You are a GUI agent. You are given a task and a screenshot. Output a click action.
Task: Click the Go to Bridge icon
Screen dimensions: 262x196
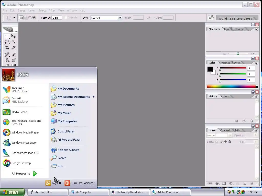point(211,18)
